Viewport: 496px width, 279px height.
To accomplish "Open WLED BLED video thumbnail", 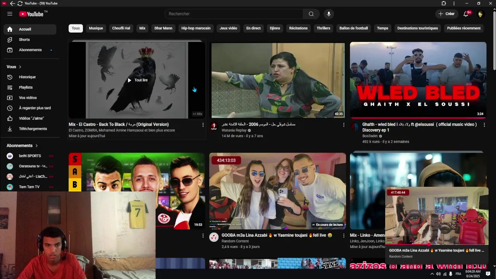I will tap(418, 80).
